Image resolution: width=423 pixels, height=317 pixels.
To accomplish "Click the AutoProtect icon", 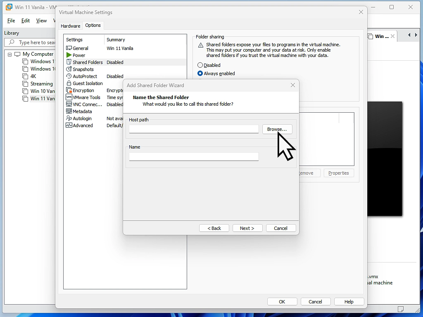I will [69, 76].
